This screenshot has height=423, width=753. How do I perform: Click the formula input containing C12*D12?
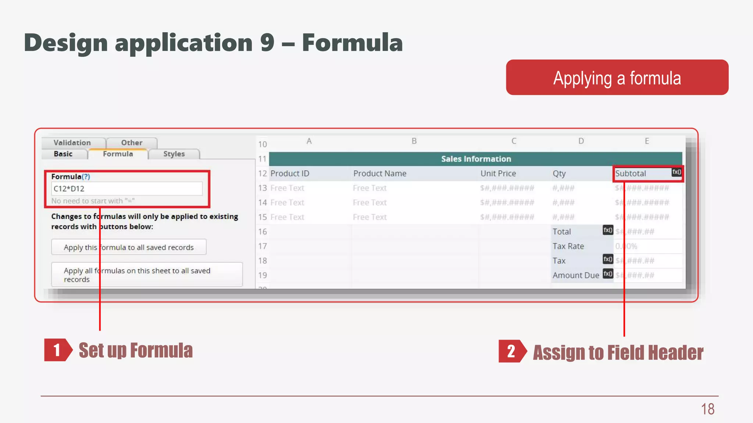(127, 189)
